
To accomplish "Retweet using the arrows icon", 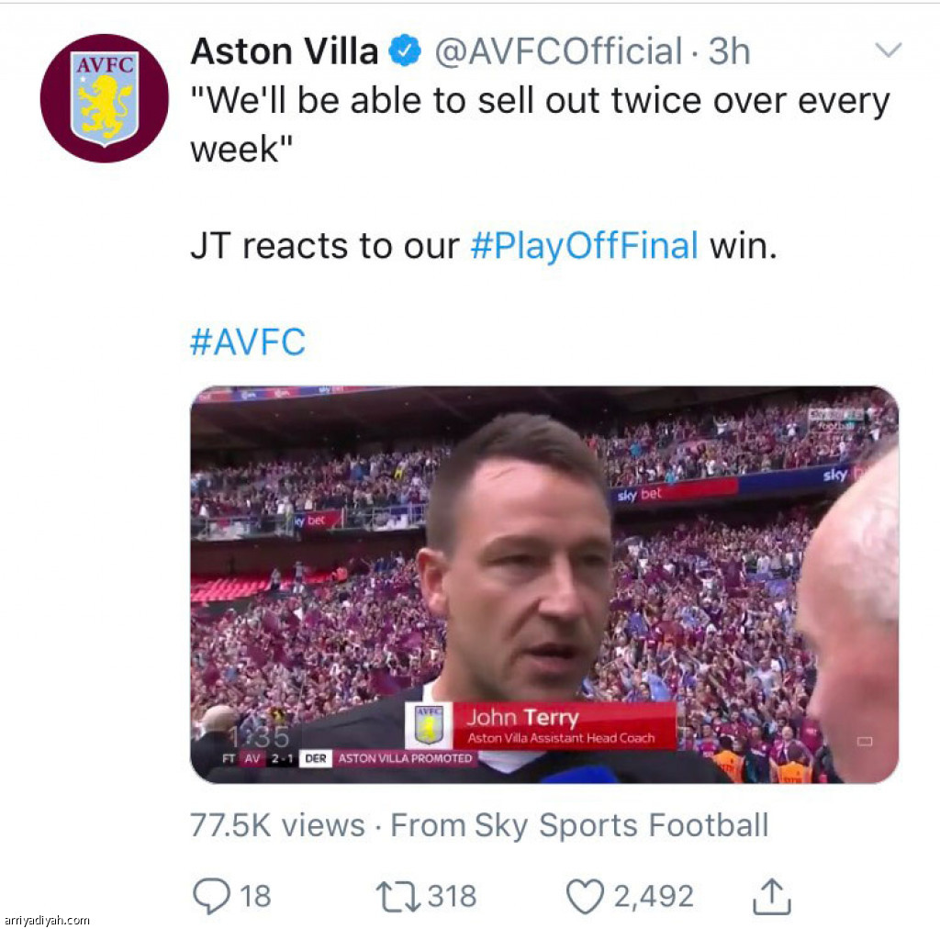I will tap(398, 897).
